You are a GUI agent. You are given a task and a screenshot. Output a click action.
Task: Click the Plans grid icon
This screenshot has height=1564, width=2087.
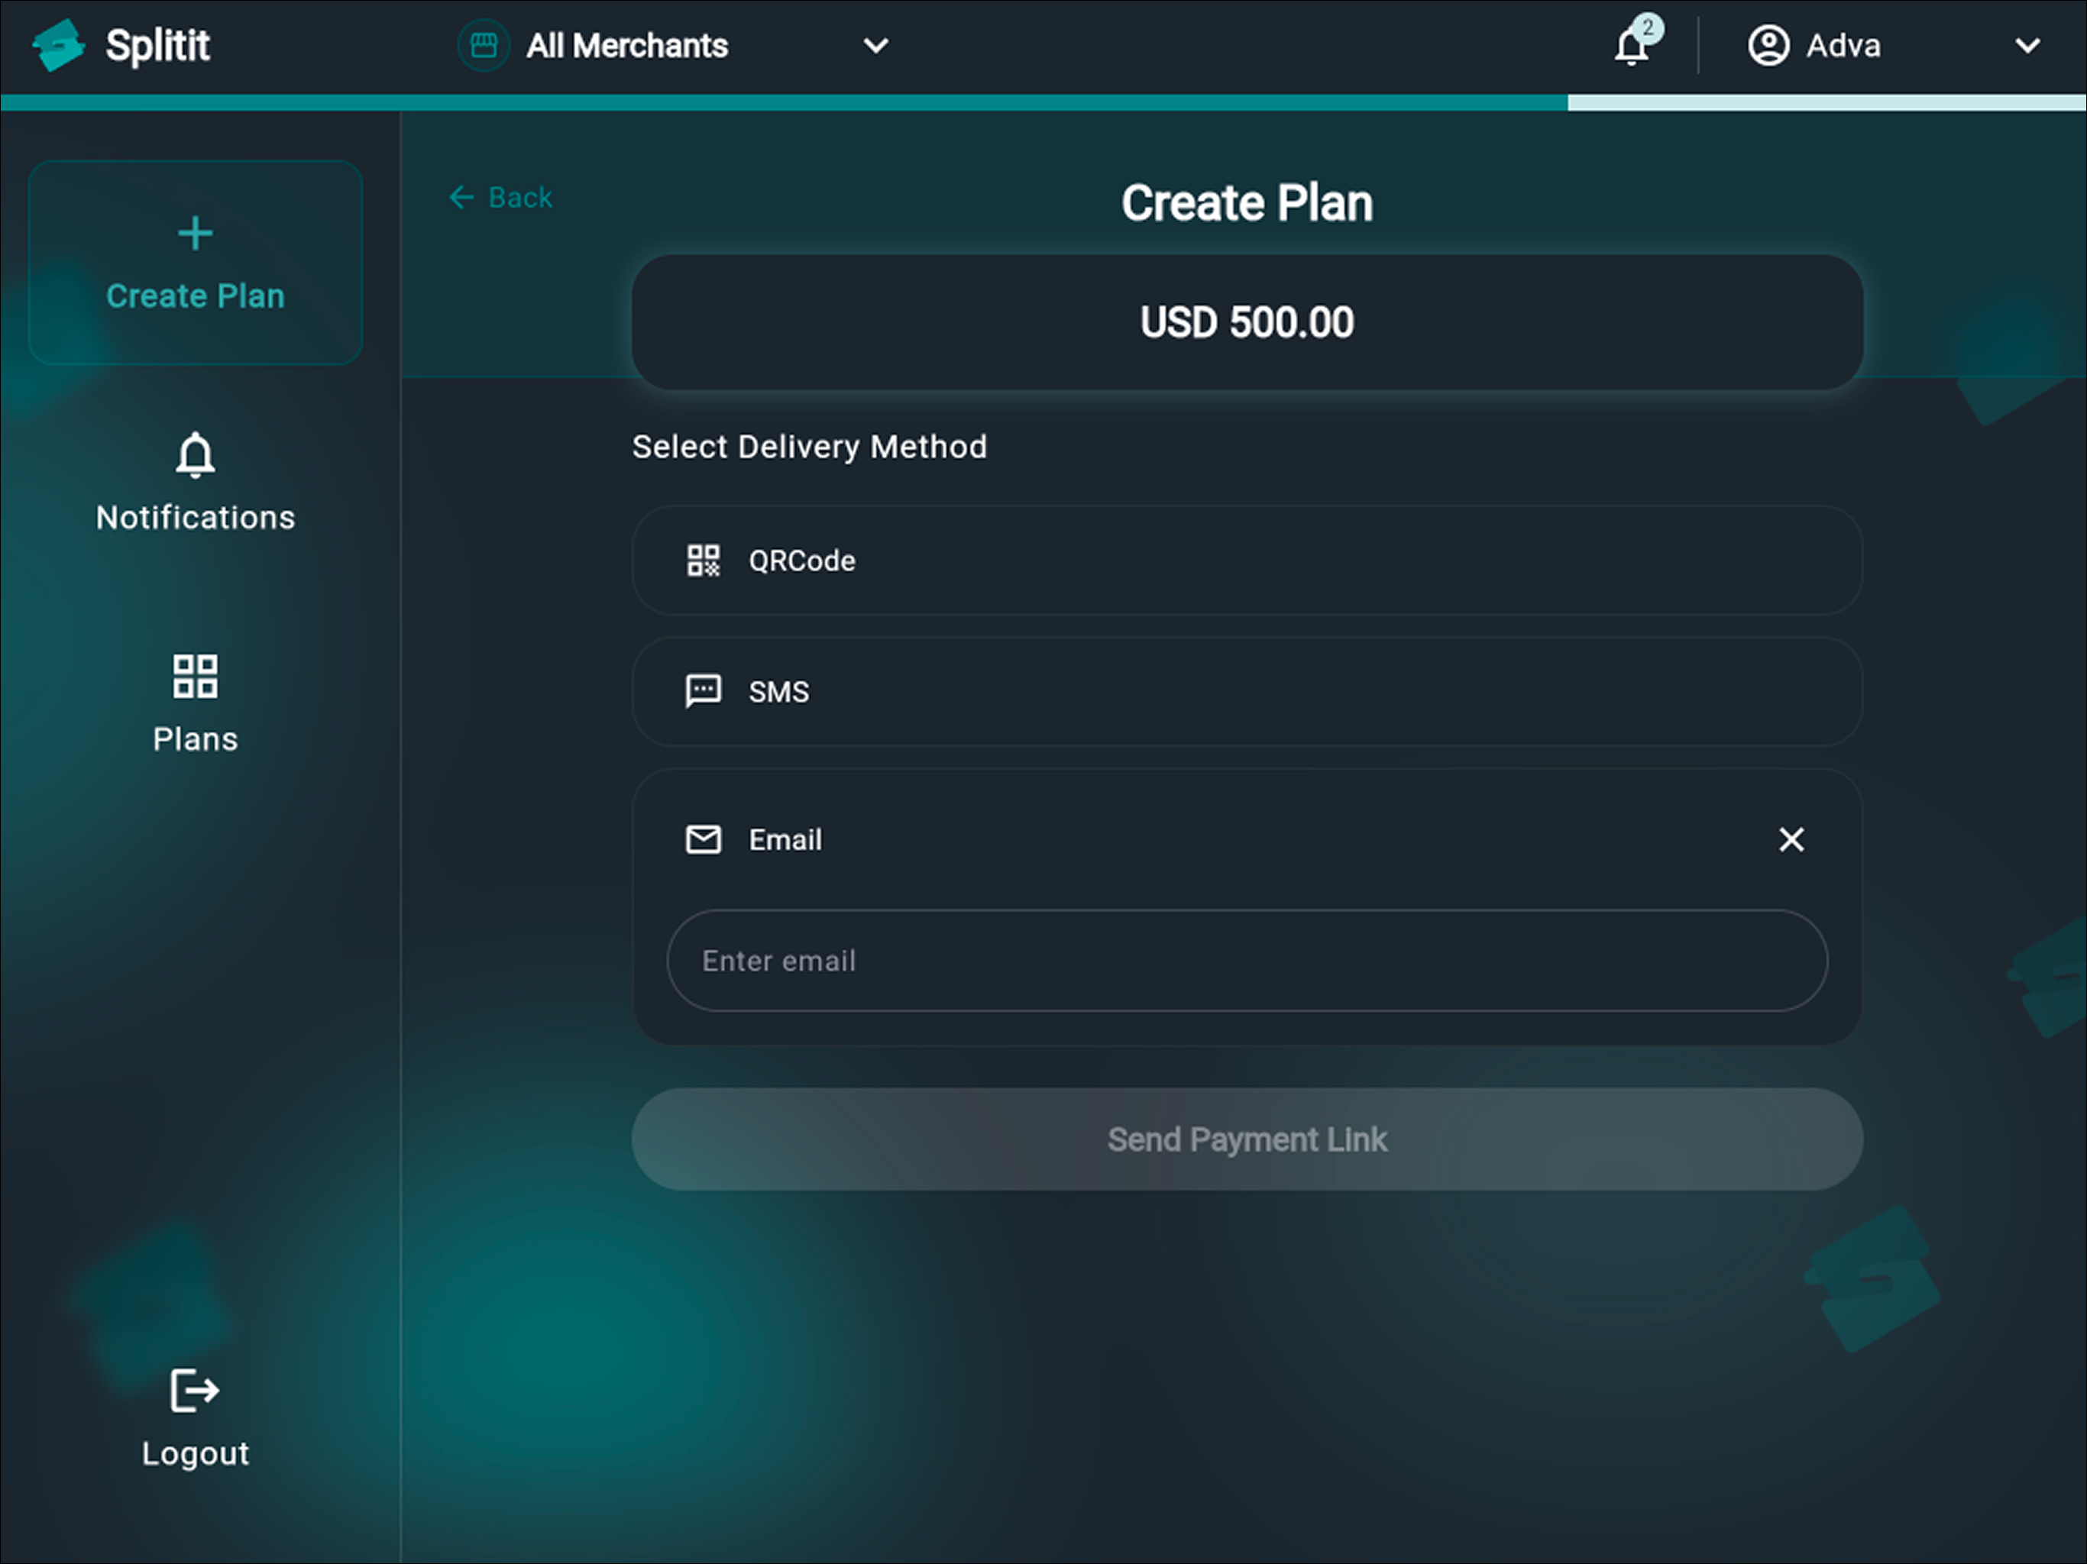(196, 677)
